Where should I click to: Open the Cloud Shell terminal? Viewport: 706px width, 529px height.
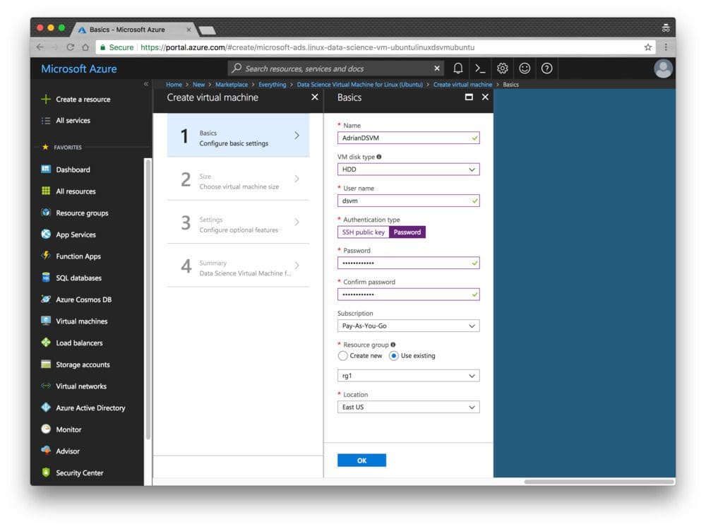click(x=479, y=68)
